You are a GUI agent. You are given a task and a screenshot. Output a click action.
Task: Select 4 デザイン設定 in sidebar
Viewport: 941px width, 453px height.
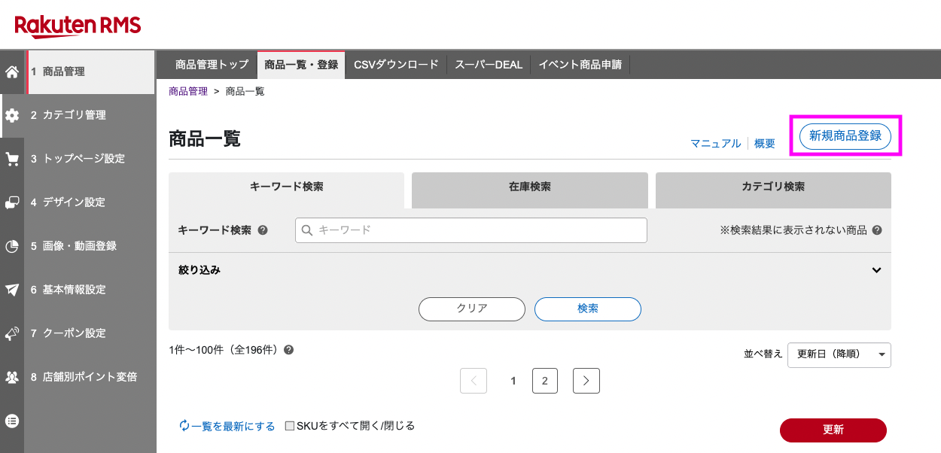click(90, 202)
